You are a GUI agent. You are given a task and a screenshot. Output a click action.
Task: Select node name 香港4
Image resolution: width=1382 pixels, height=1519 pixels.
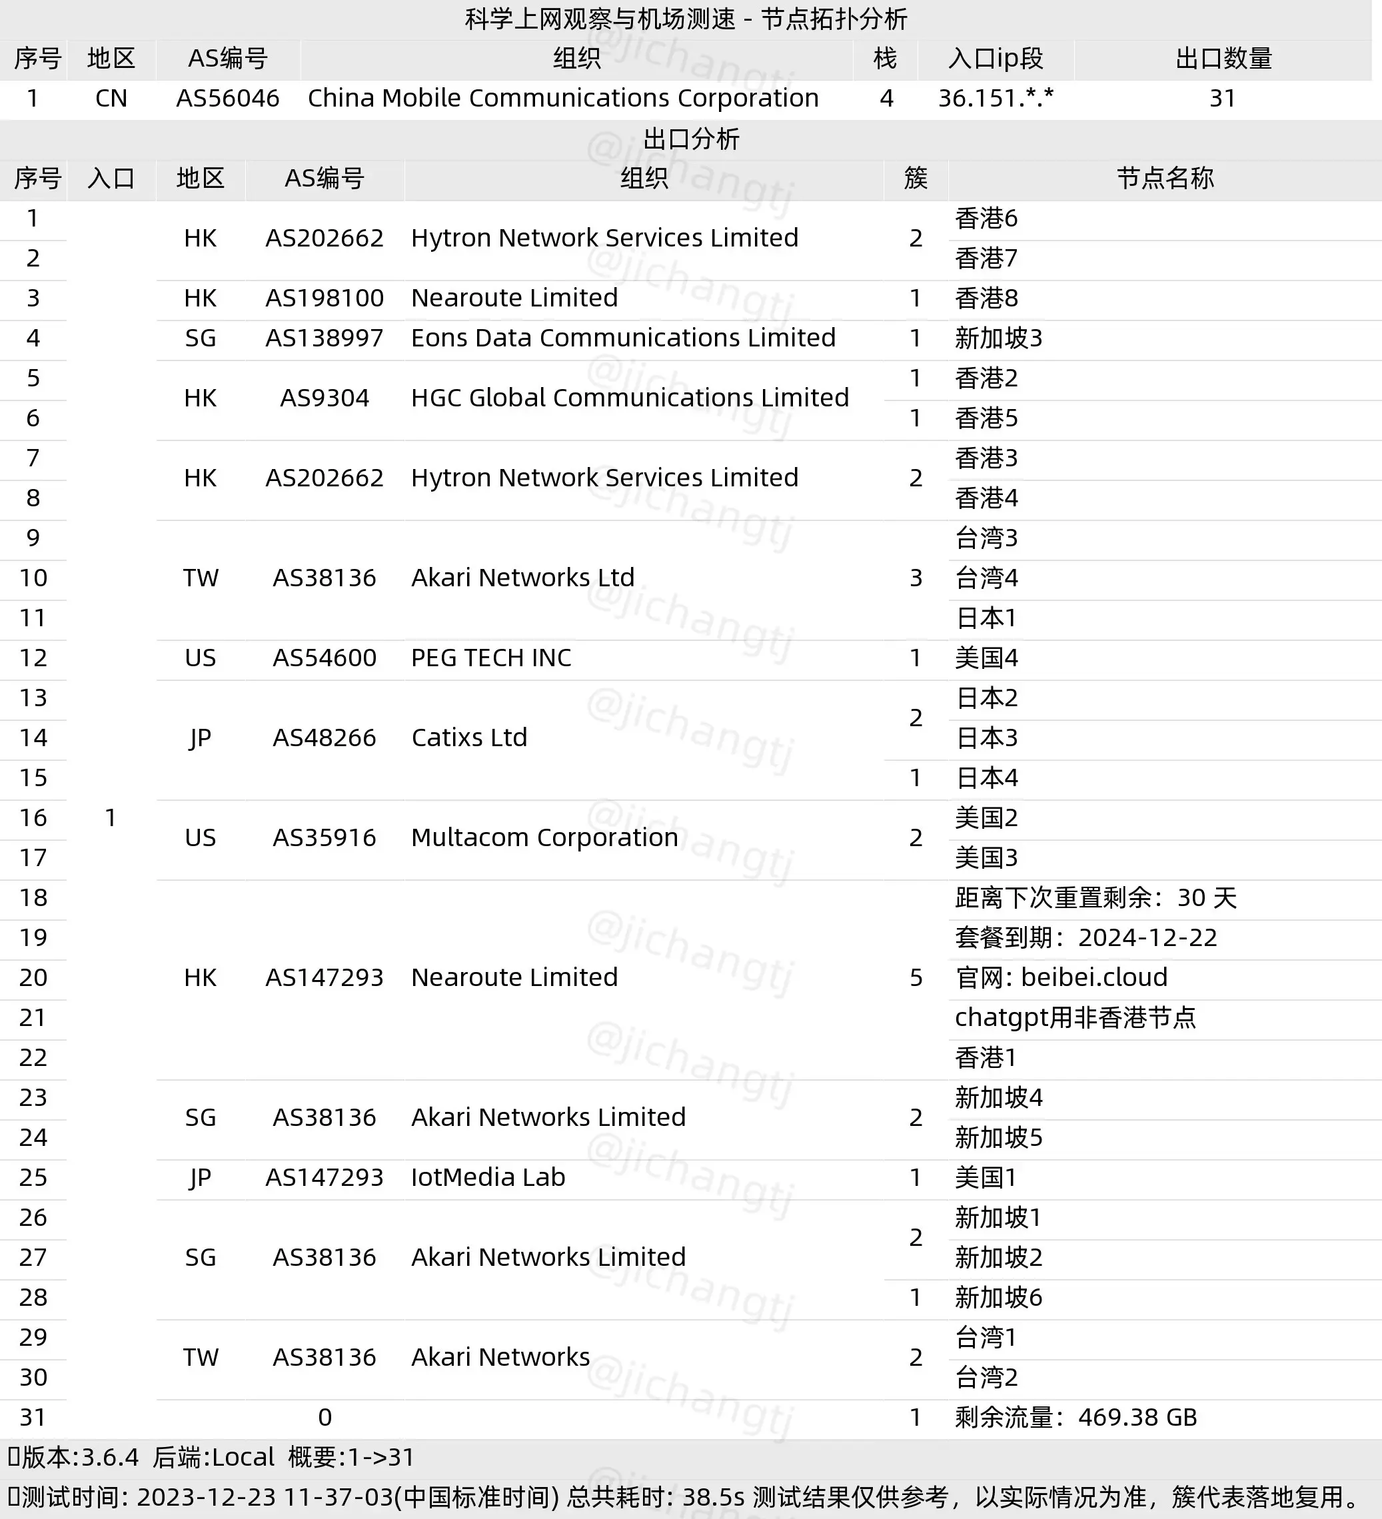(x=986, y=498)
